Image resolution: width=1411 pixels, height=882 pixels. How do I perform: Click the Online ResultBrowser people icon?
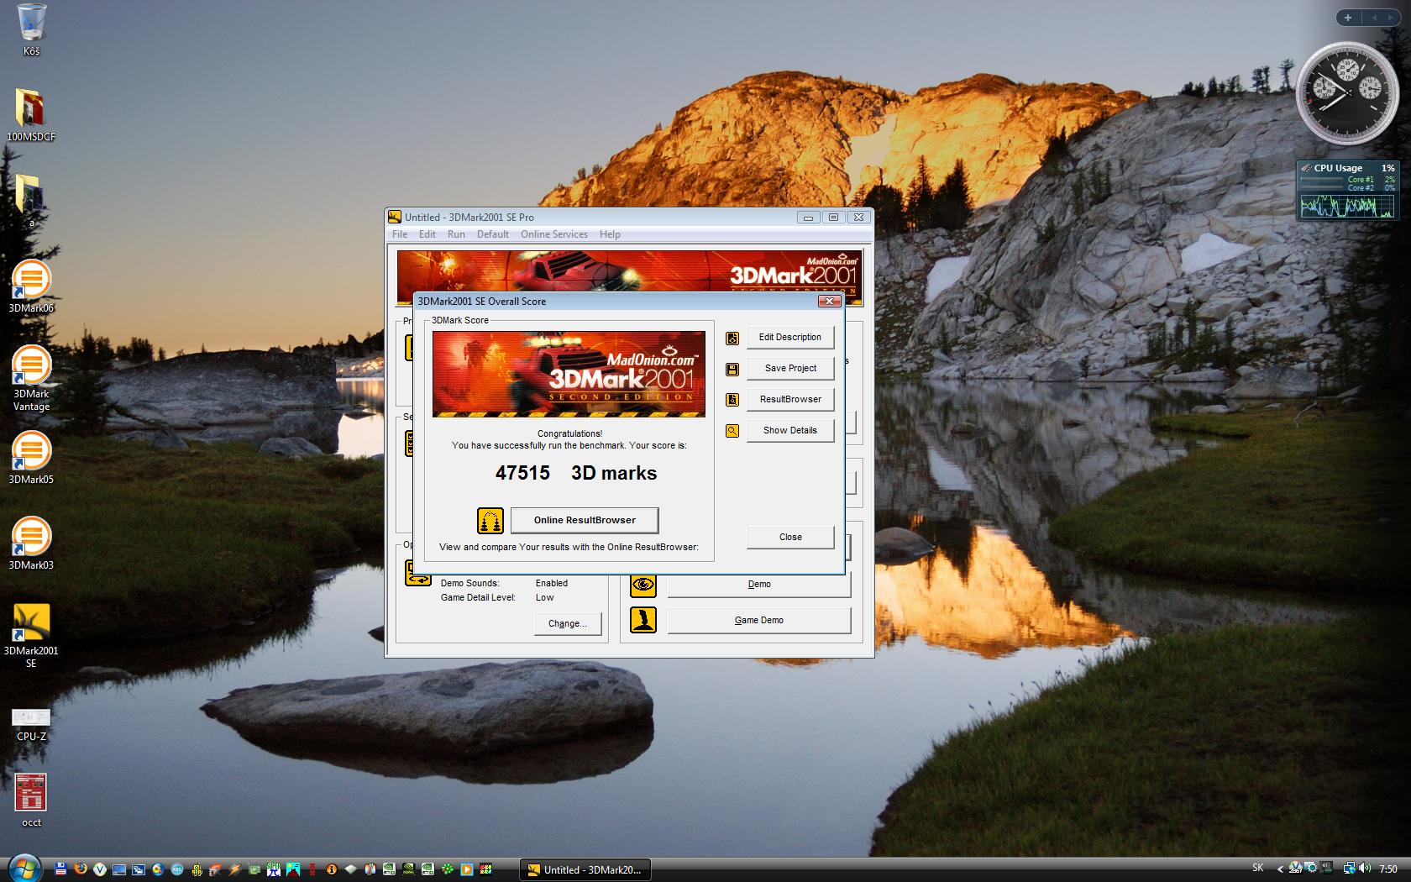(490, 521)
